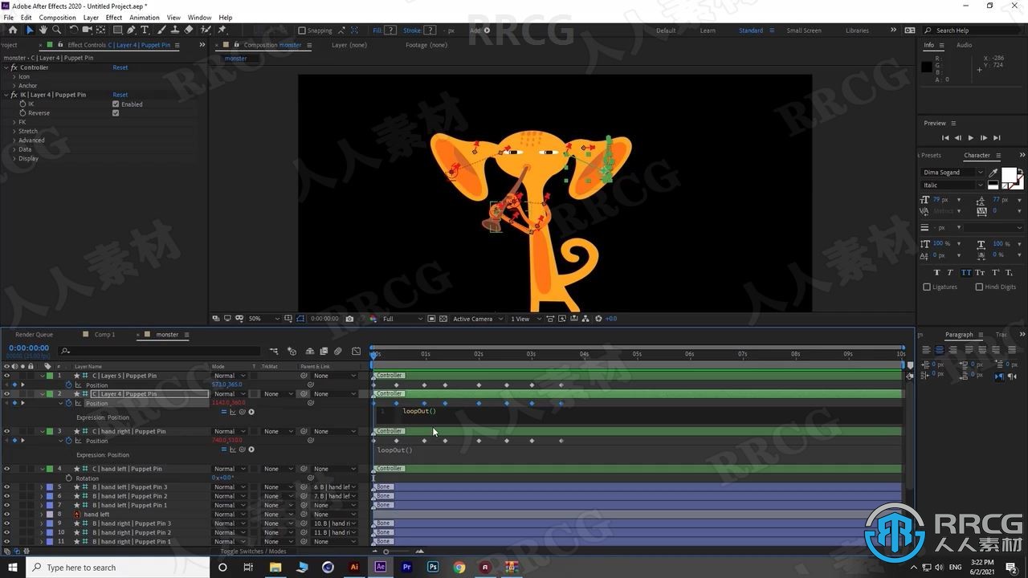Open the font style dropdown Italic
Screen dimensions: 1028x578
click(953, 185)
